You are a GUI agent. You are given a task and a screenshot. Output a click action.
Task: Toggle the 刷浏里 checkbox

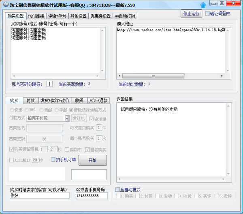pyautogui.click(x=91, y=119)
